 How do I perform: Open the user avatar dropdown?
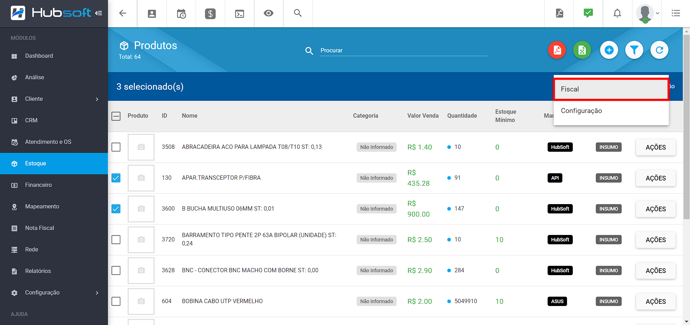pos(648,14)
